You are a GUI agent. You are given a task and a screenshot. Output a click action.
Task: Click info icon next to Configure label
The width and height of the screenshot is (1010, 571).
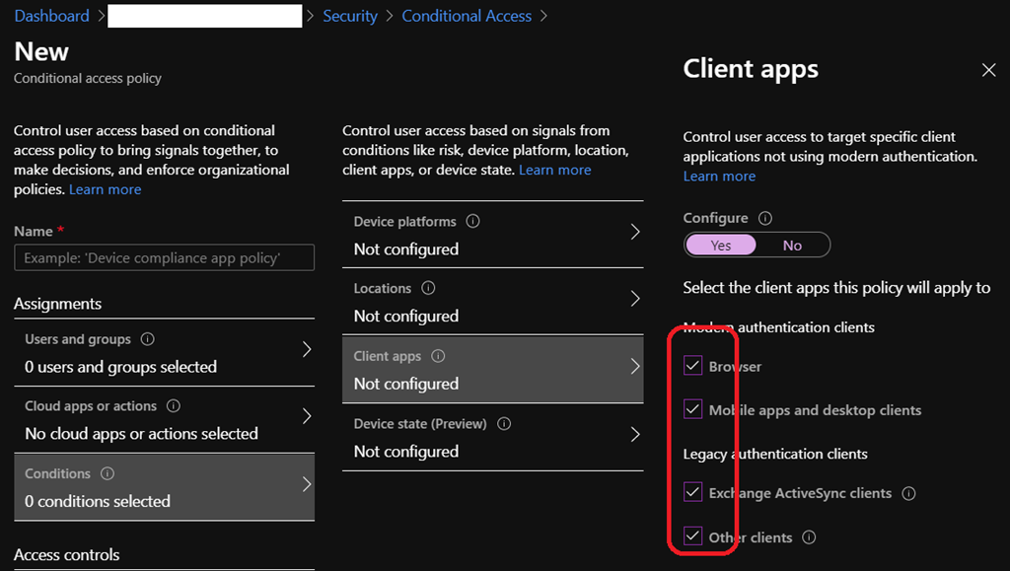(x=764, y=219)
